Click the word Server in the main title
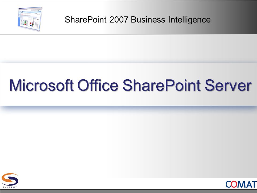This screenshot has width=257, height=193. click(x=228, y=85)
